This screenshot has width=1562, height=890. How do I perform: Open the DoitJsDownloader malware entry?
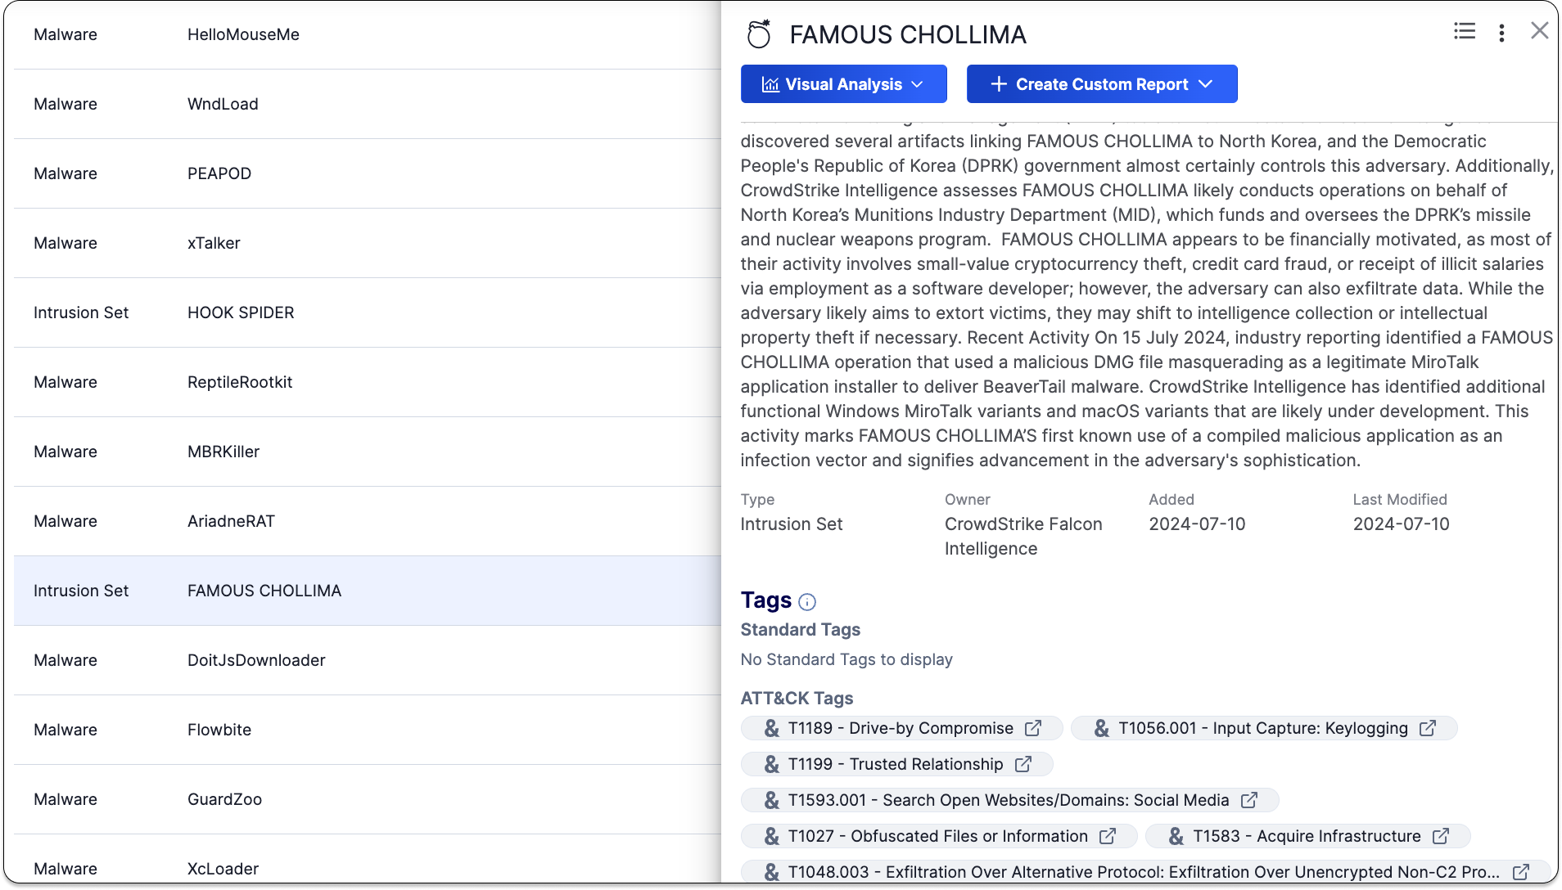256,660
